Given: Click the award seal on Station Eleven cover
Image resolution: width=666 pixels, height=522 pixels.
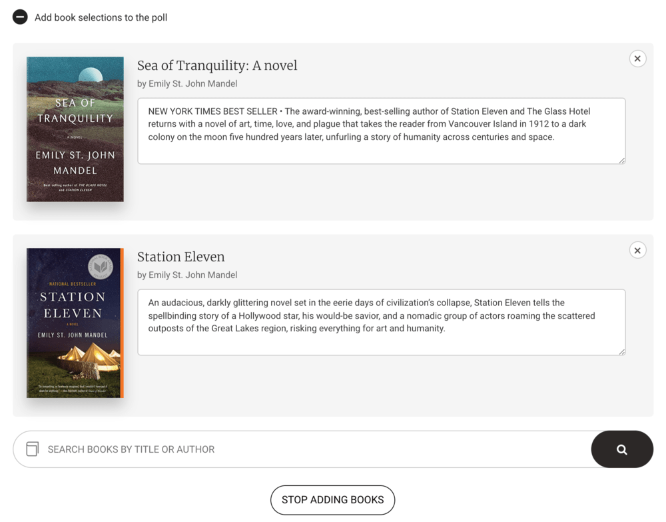Looking at the screenshot, I should tap(101, 267).
